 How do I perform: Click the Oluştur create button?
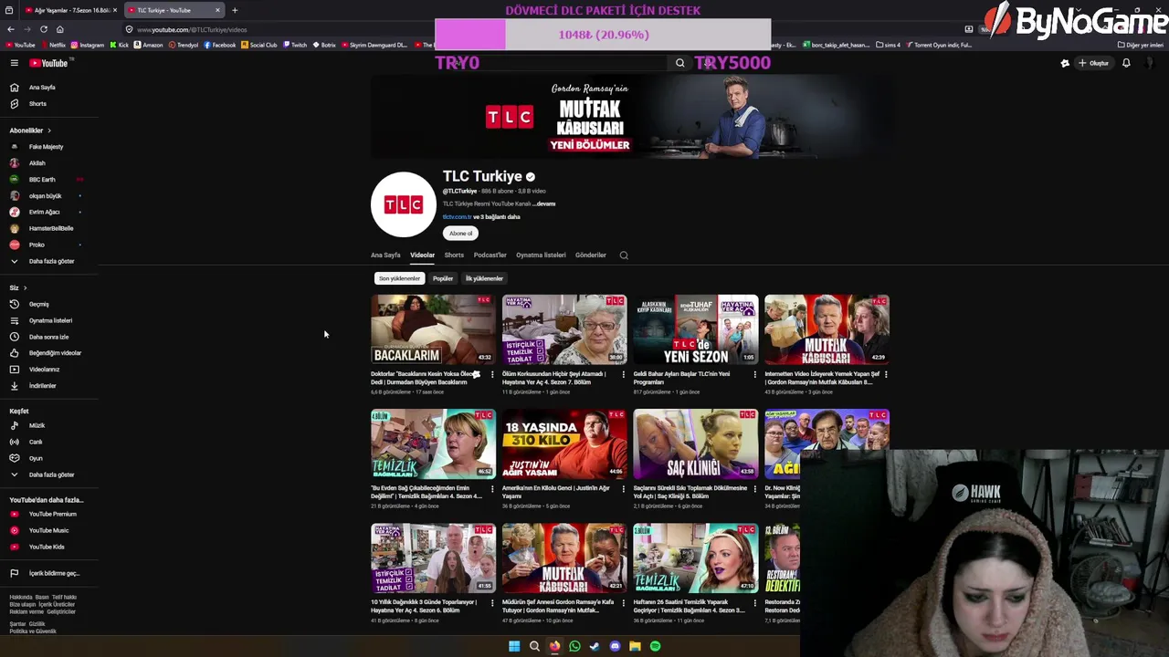[x=1094, y=63]
